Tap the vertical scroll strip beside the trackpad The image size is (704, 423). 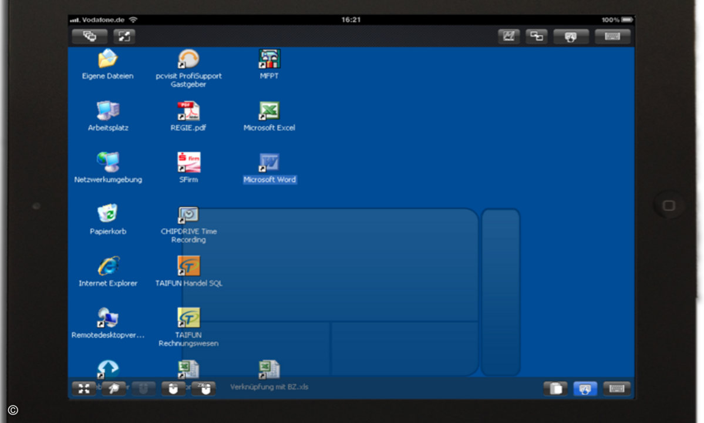pyautogui.click(x=501, y=292)
